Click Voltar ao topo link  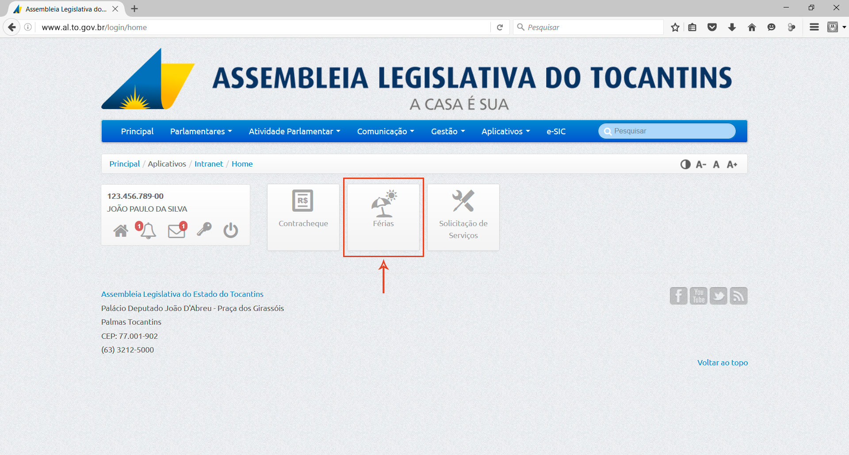(x=723, y=363)
